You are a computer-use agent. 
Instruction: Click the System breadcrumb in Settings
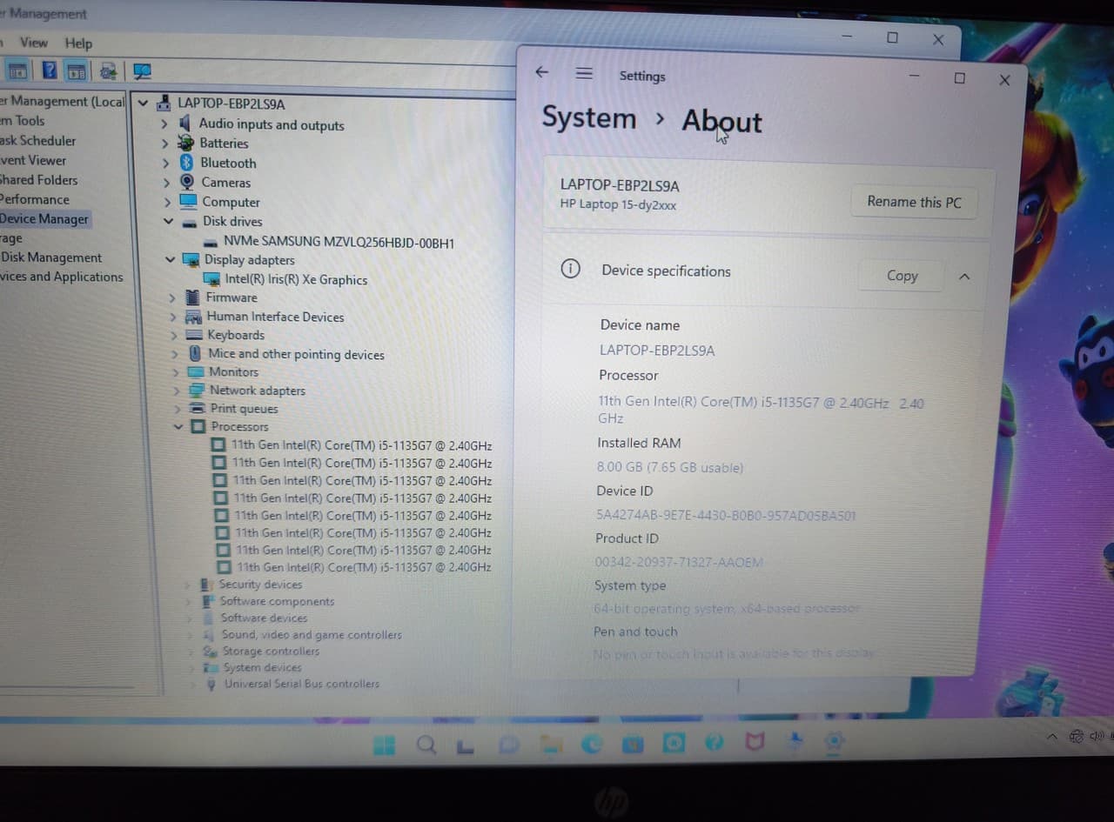coord(589,117)
